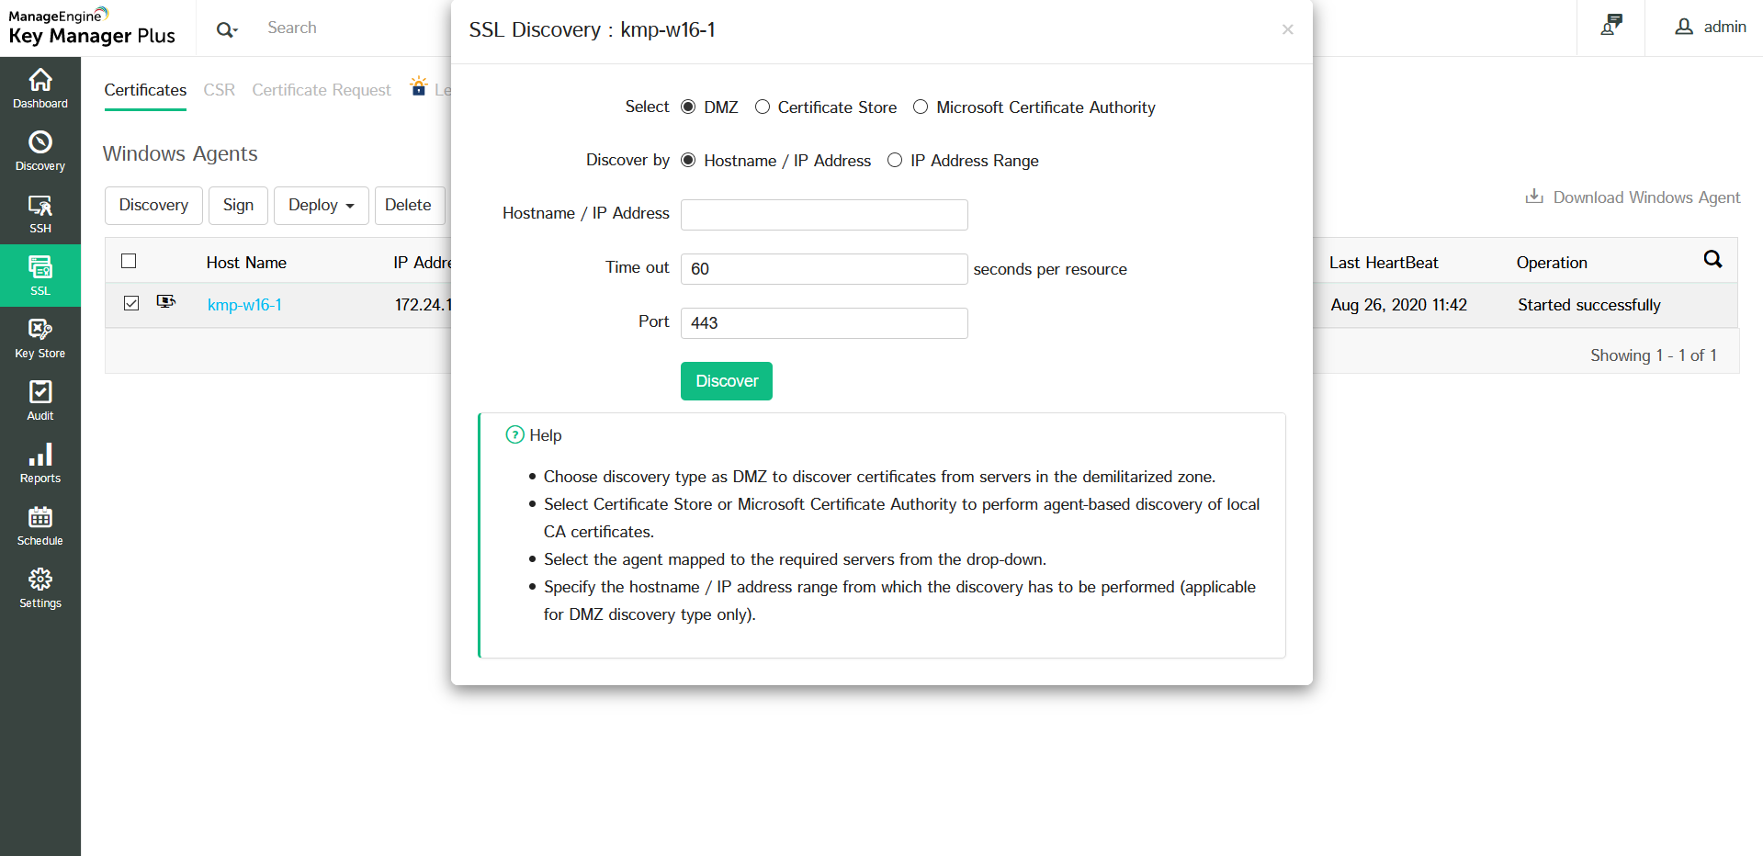The height and width of the screenshot is (856, 1763).
Task: Open the Certificate Request tab
Action: click(322, 90)
